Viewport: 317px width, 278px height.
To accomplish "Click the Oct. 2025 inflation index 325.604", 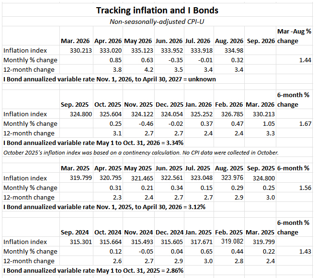I will pos(111,114).
